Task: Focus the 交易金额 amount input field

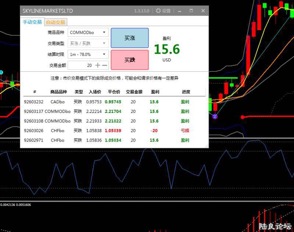Action: [81, 65]
